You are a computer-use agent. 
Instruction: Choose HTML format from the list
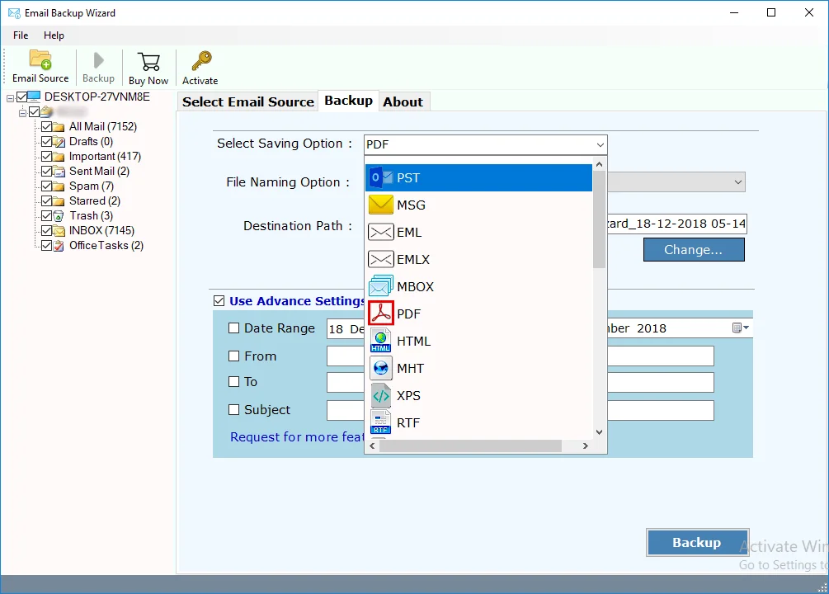478,342
